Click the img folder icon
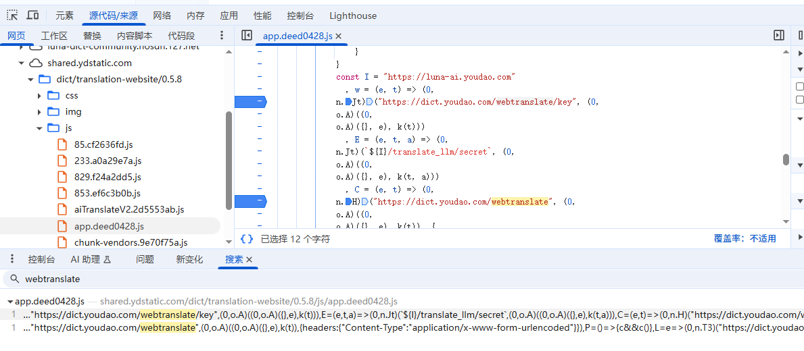Viewport: 804px width, 351px height. [x=53, y=112]
